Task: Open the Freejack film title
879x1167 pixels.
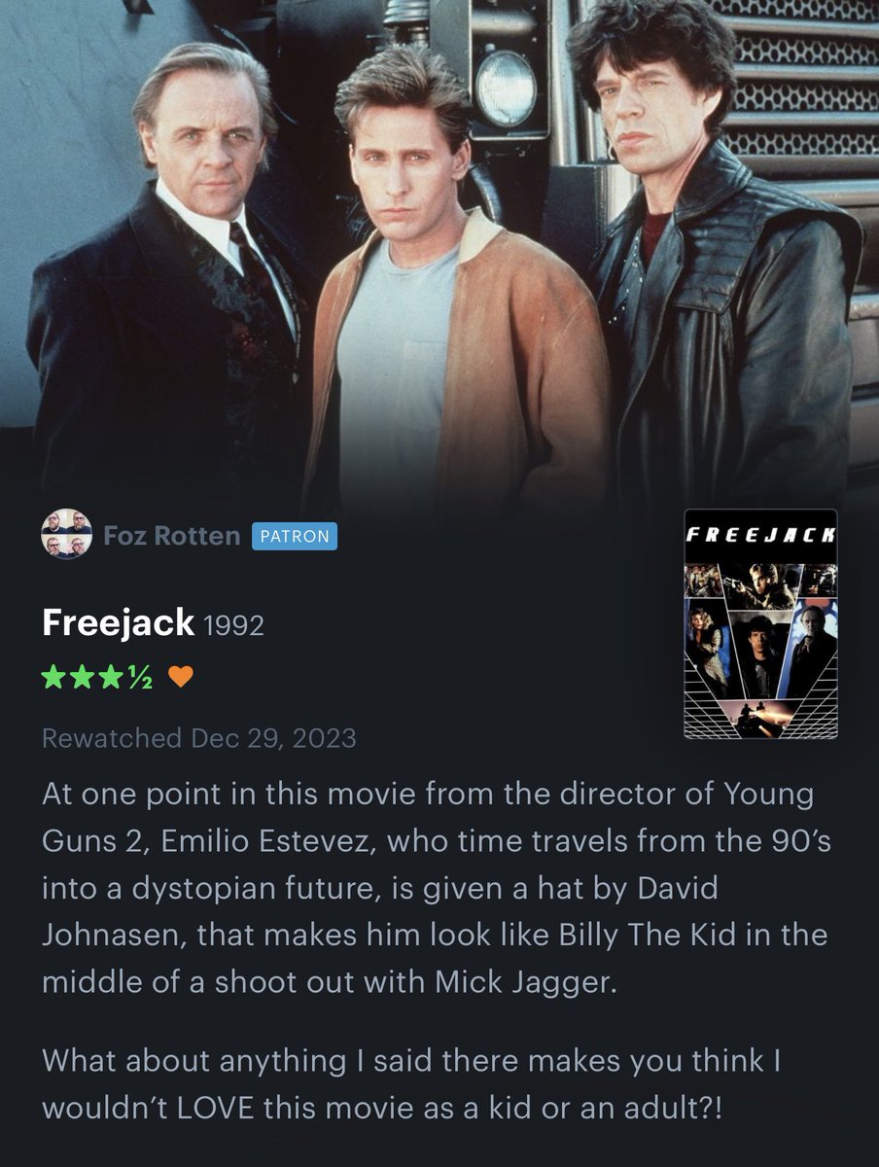Action: 118,623
